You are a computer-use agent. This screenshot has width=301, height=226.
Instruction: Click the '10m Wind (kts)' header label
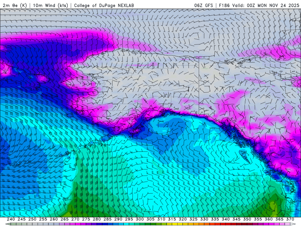coord(50,5)
